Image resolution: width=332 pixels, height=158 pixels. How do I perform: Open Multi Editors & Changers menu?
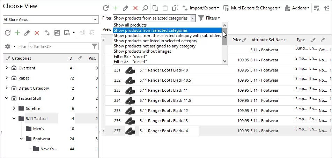tap(252, 8)
